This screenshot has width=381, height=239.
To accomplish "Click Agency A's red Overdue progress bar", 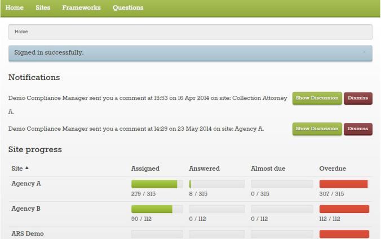I will [344, 184].
